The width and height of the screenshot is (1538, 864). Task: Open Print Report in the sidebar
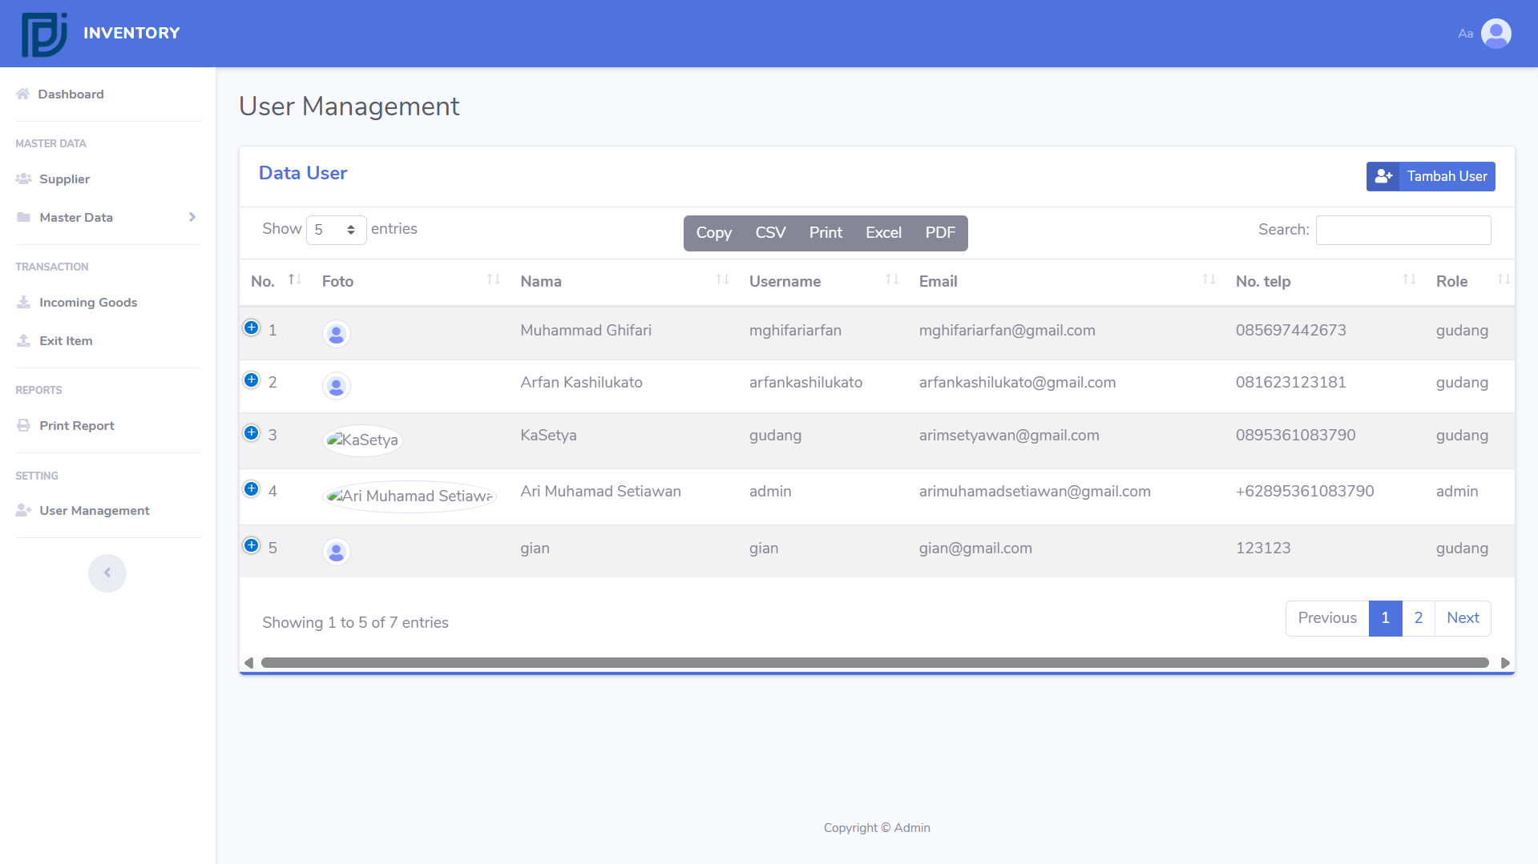tap(77, 425)
